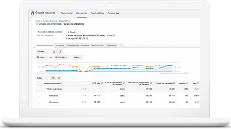Click help icon in CPC máx. header
This screenshot has height=129, width=231.
click(x=102, y=83)
